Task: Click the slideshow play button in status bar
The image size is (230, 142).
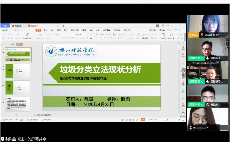Action: tap(143, 120)
